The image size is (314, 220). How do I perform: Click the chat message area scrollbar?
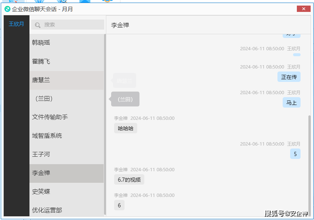(310, 166)
